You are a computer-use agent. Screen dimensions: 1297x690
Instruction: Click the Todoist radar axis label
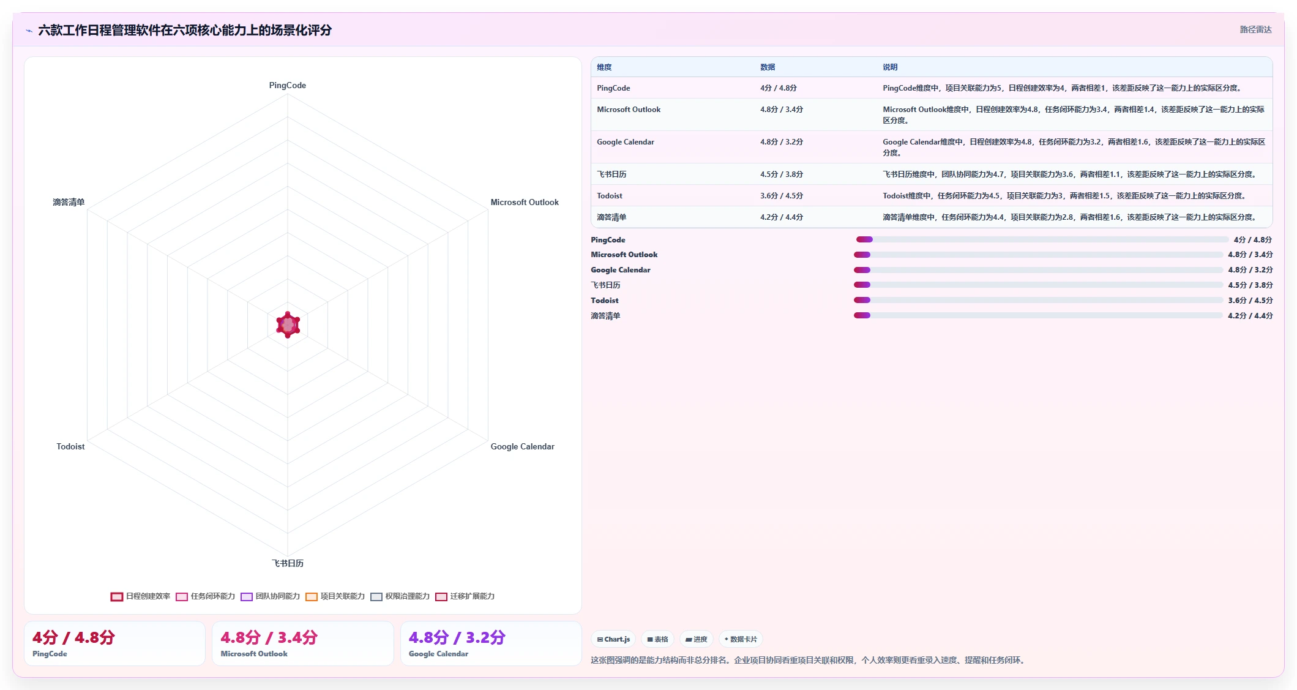point(70,447)
